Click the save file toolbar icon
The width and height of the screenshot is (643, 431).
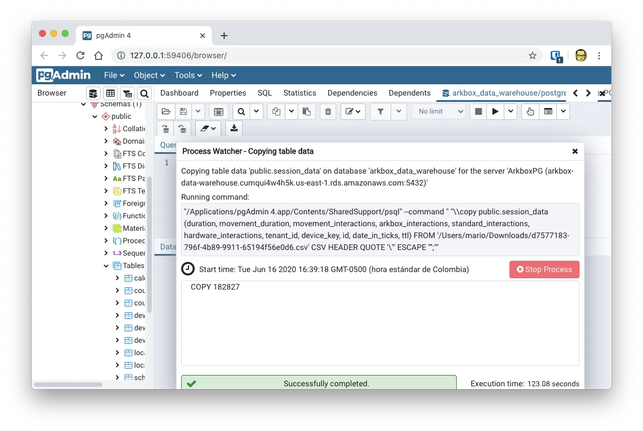(x=183, y=111)
